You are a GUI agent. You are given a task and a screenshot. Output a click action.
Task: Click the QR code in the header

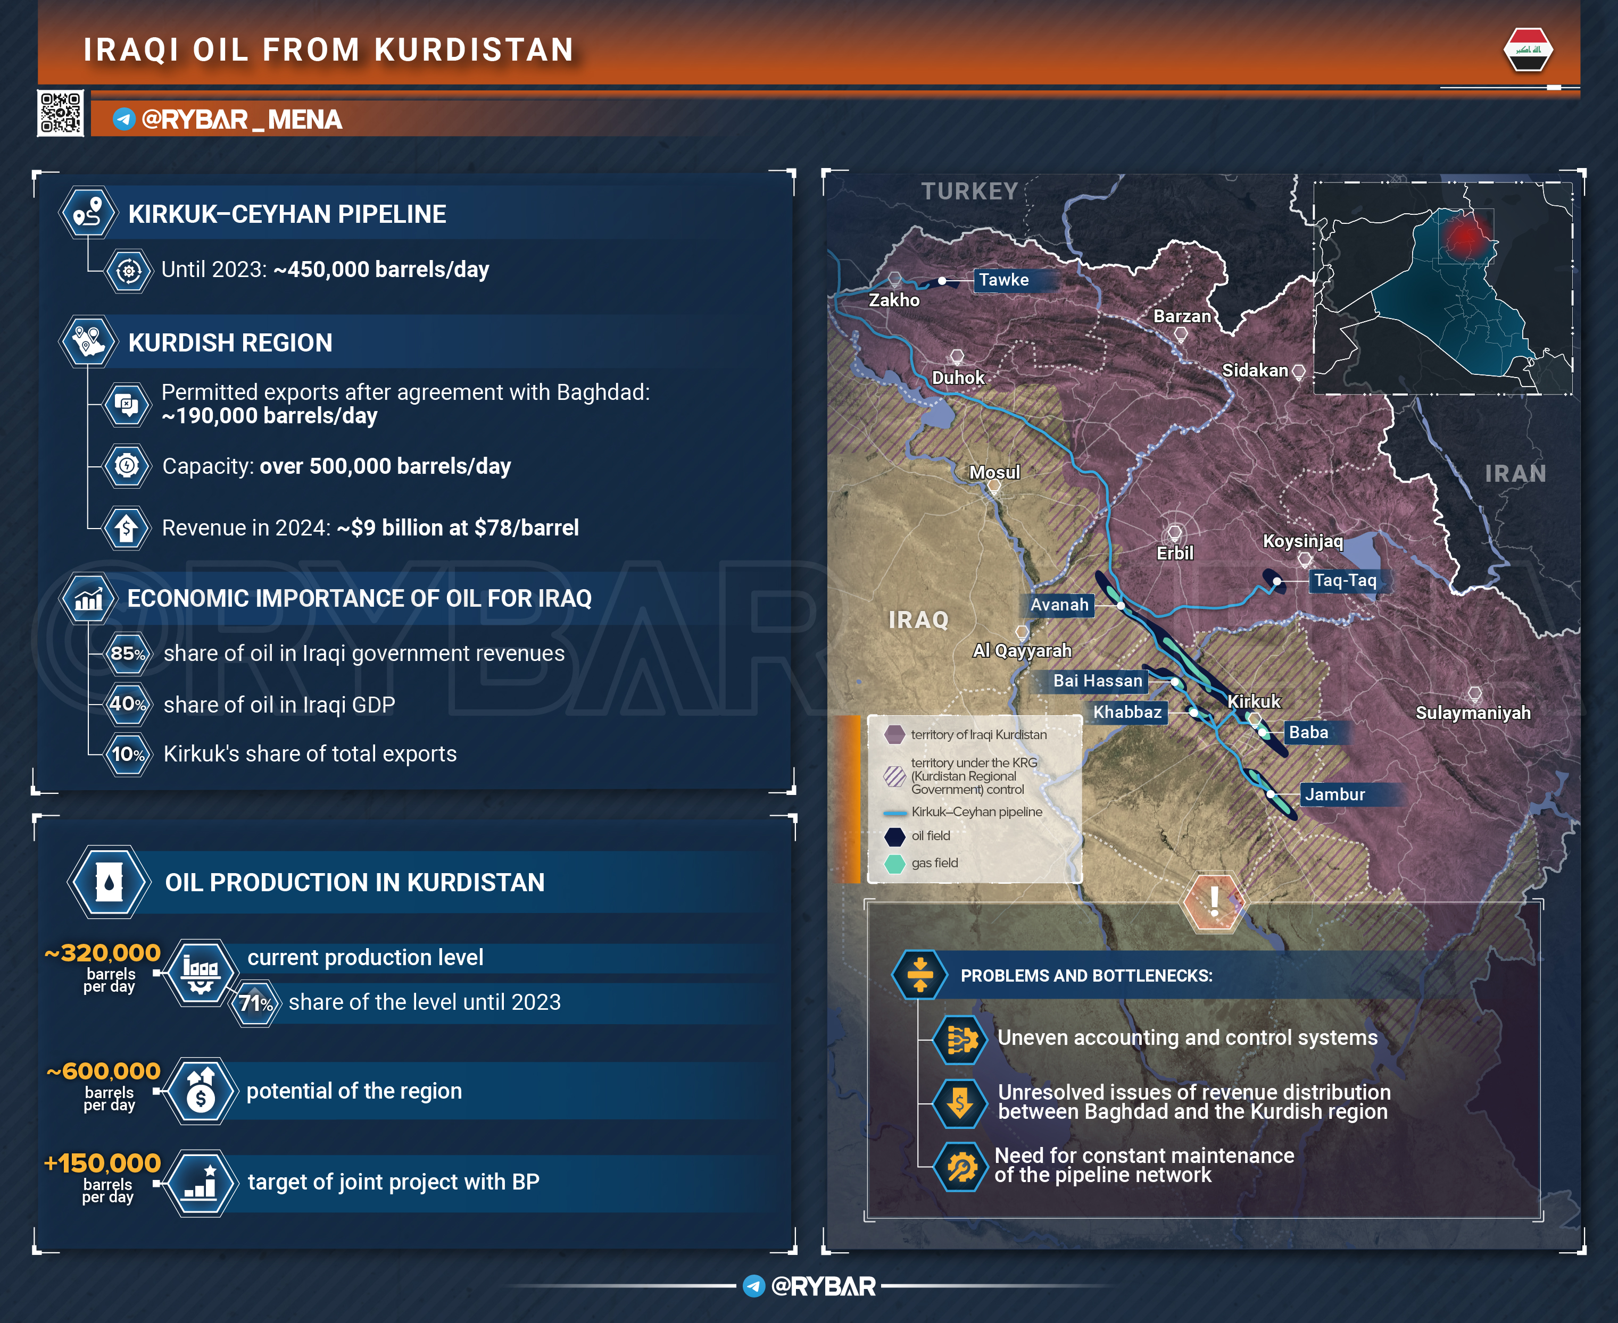tap(60, 113)
